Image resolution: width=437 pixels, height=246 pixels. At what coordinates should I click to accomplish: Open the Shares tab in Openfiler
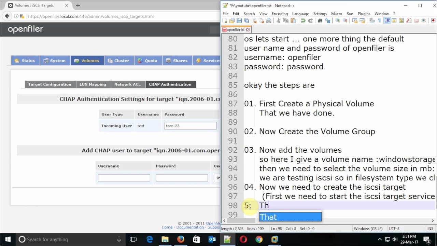pos(177,60)
